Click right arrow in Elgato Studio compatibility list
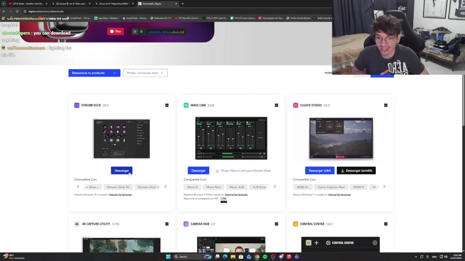The image size is (465, 261). (x=384, y=187)
